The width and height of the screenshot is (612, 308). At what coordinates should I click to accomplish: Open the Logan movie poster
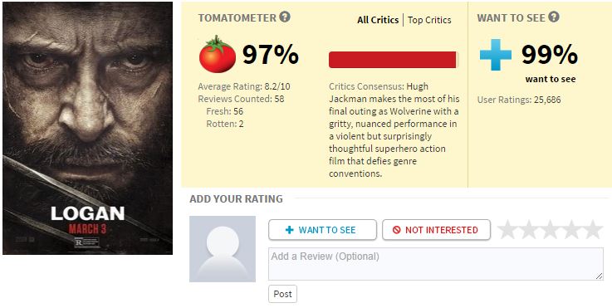(88, 128)
